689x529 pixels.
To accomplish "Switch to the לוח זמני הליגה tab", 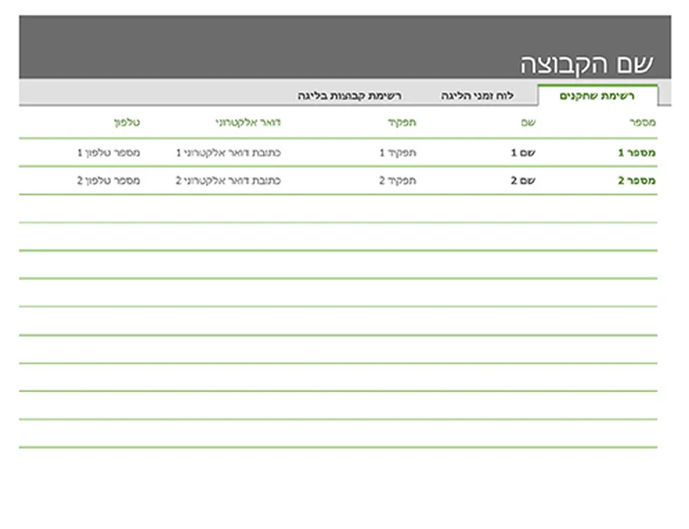I will click(477, 96).
